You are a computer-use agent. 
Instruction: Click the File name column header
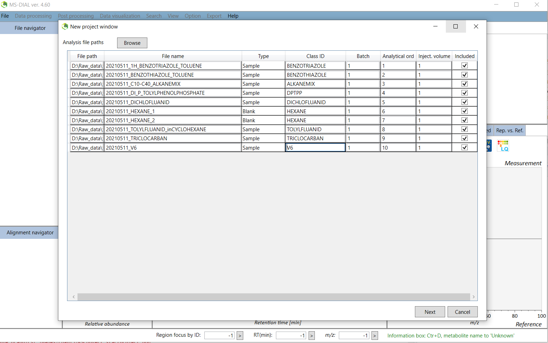(173, 56)
